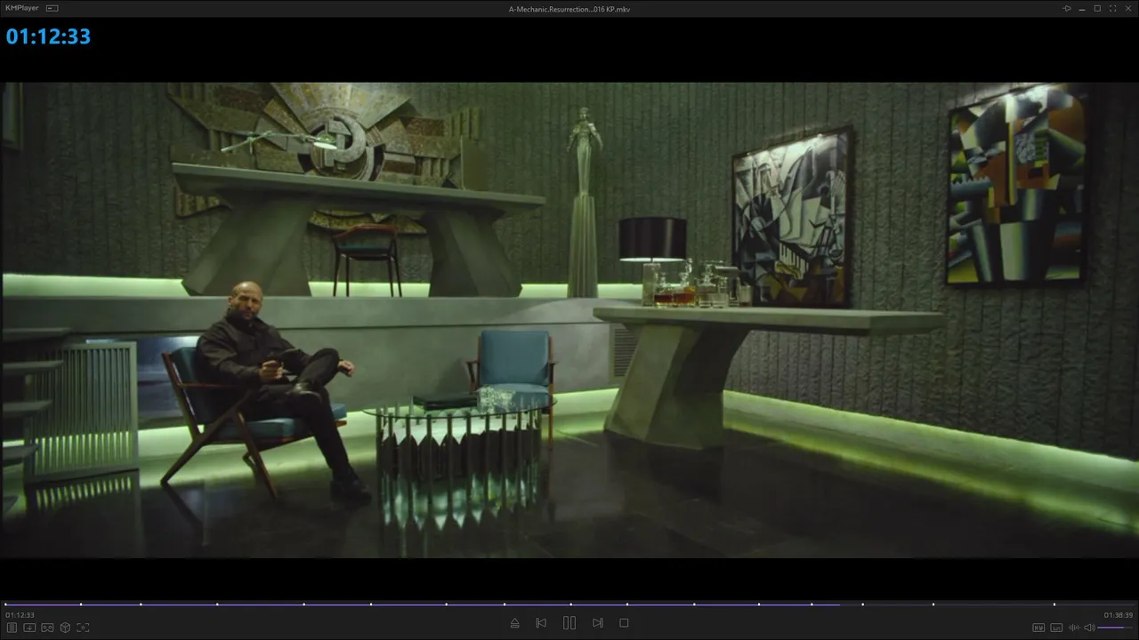The width and height of the screenshot is (1139, 640).
Task: Close the KMPlayer window
Action: point(1127,8)
